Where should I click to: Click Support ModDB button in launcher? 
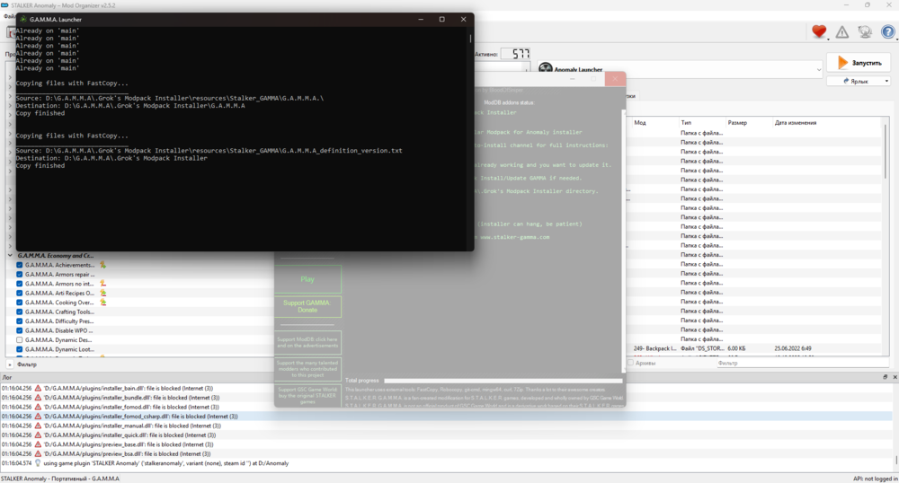click(307, 342)
